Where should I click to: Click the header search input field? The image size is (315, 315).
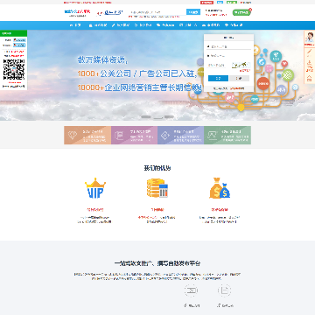pos(157,12)
